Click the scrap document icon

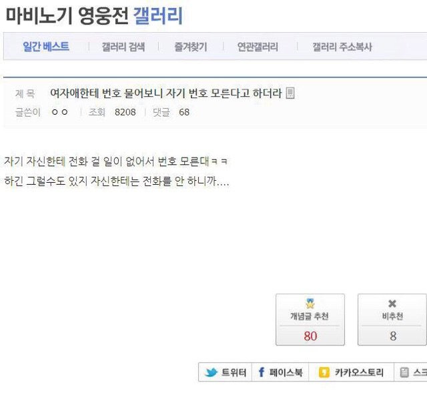404,373
